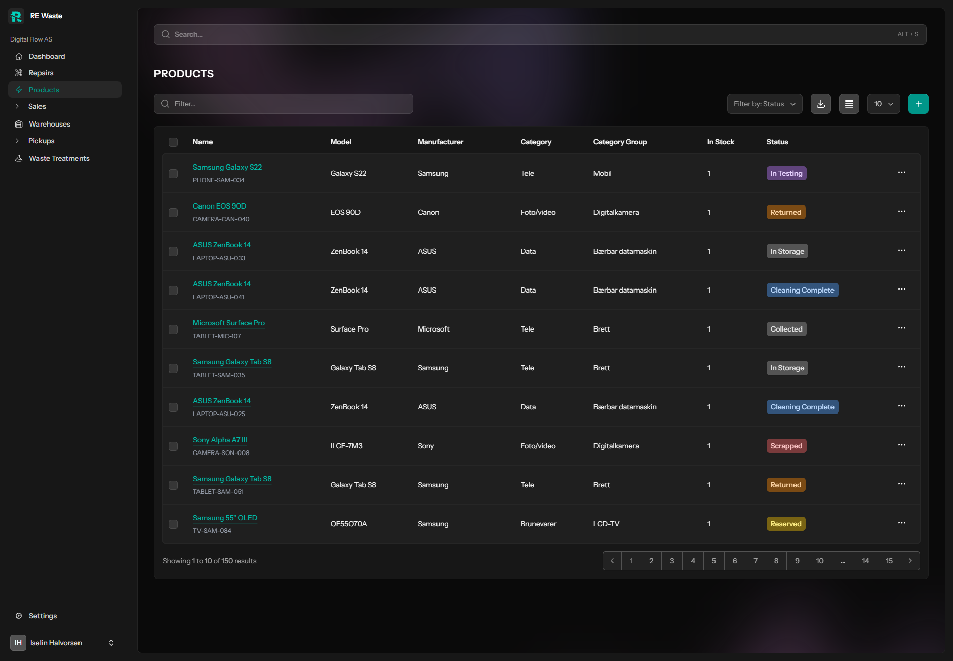The image size is (953, 661).
Task: Open row actions for Microsoft Surface Pro
Action: click(x=902, y=328)
